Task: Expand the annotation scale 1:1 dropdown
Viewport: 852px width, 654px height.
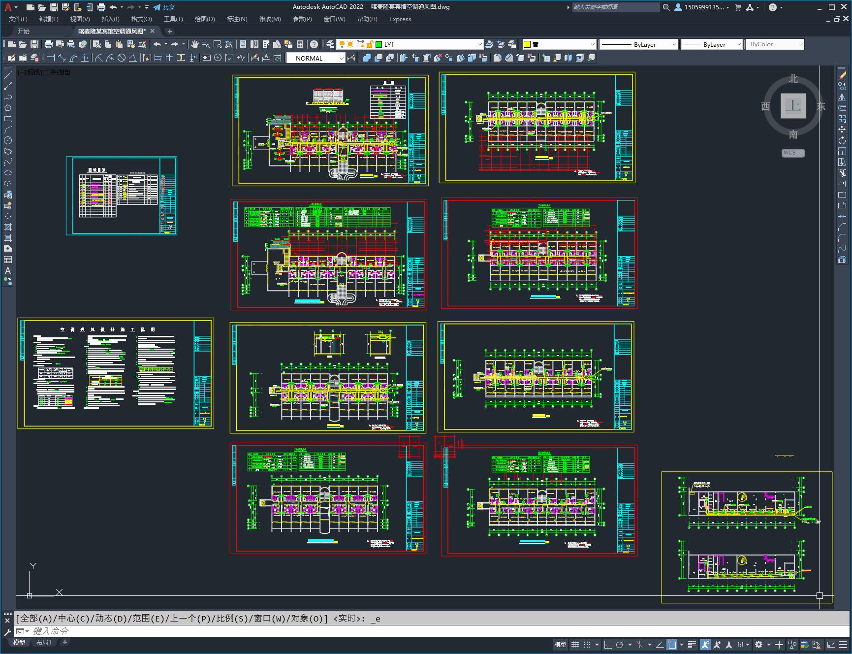Action: tap(743, 644)
